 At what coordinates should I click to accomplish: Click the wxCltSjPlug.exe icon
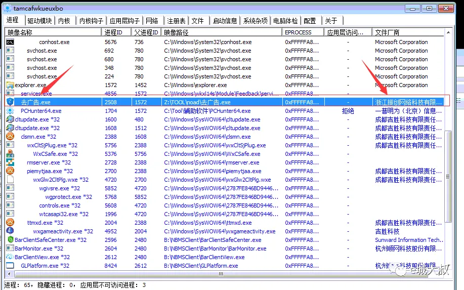tap(10, 145)
